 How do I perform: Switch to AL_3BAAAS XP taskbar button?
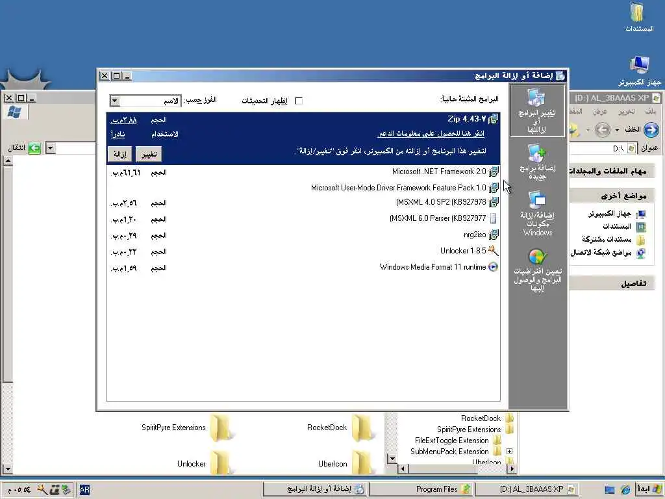point(526,489)
